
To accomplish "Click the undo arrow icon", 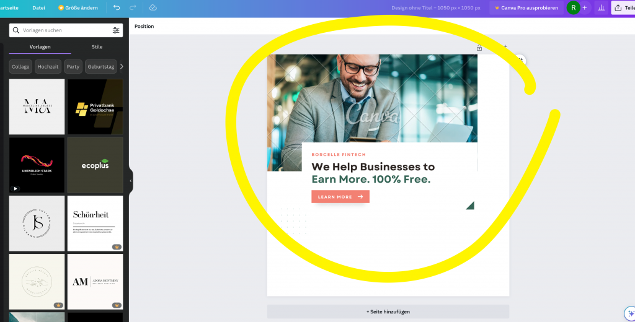I will tap(117, 7).
